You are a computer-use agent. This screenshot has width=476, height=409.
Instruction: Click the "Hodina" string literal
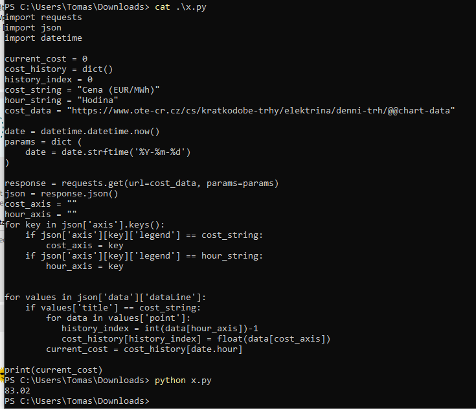tap(98, 100)
